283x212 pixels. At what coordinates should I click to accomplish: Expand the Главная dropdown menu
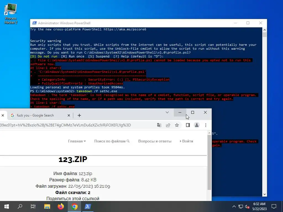[x=77, y=141]
